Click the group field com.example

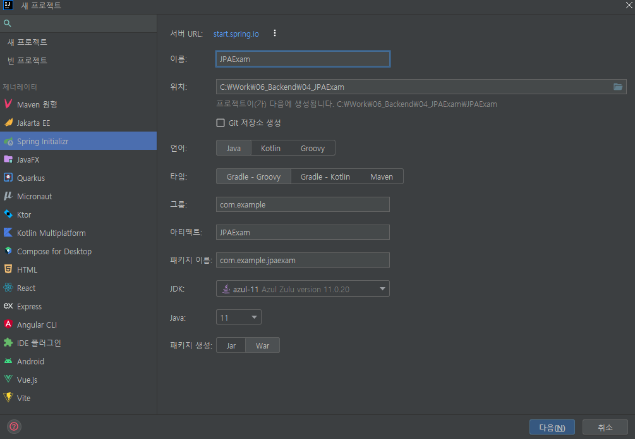(x=303, y=204)
